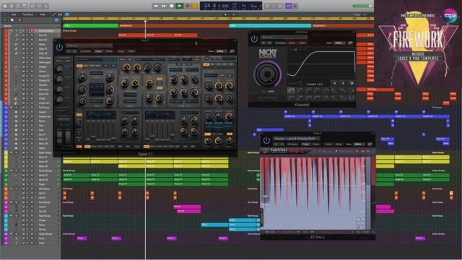Click the master volume slider in control bar
This screenshot has width=462, height=260.
(x=363, y=6)
